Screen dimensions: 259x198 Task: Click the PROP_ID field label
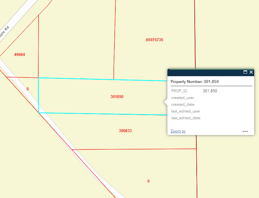point(179,91)
